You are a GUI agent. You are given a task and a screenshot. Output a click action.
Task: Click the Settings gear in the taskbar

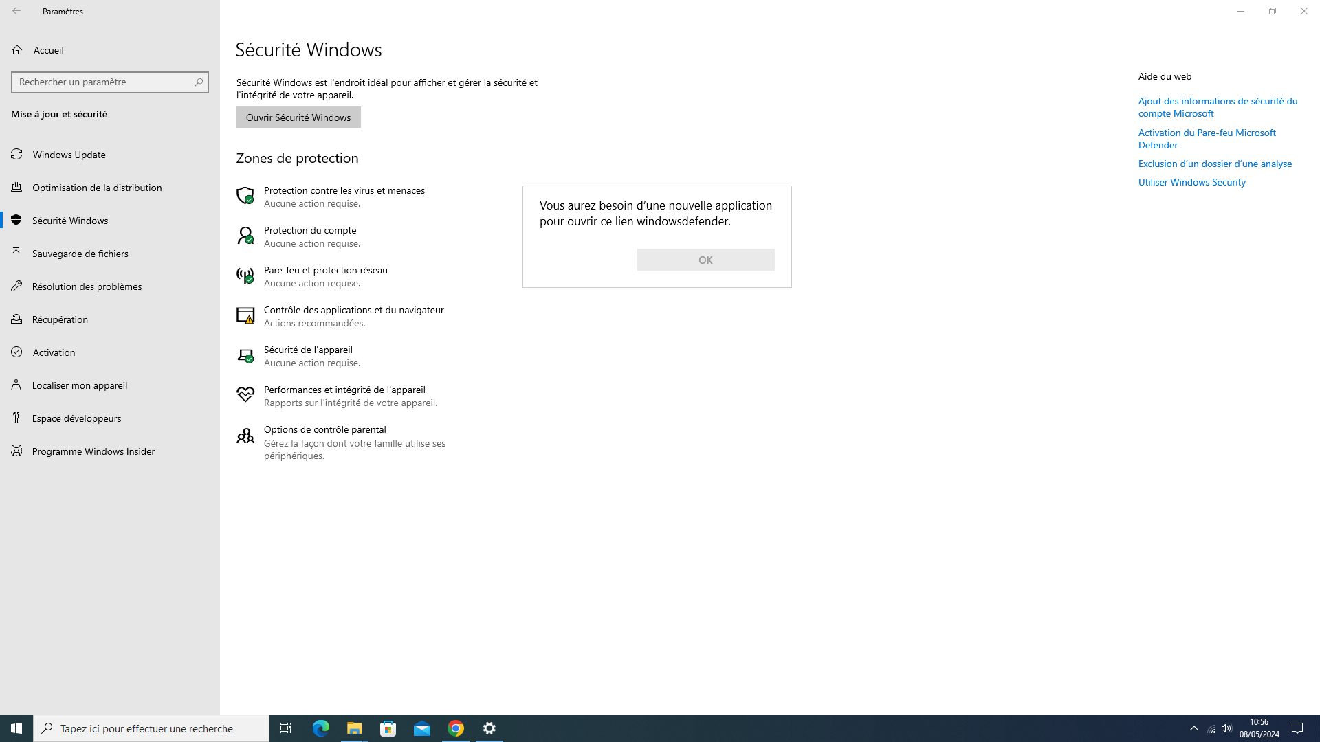pyautogui.click(x=489, y=728)
